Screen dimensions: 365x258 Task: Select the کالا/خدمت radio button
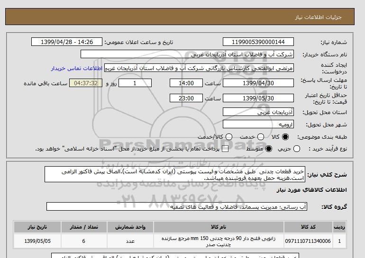[229, 137]
